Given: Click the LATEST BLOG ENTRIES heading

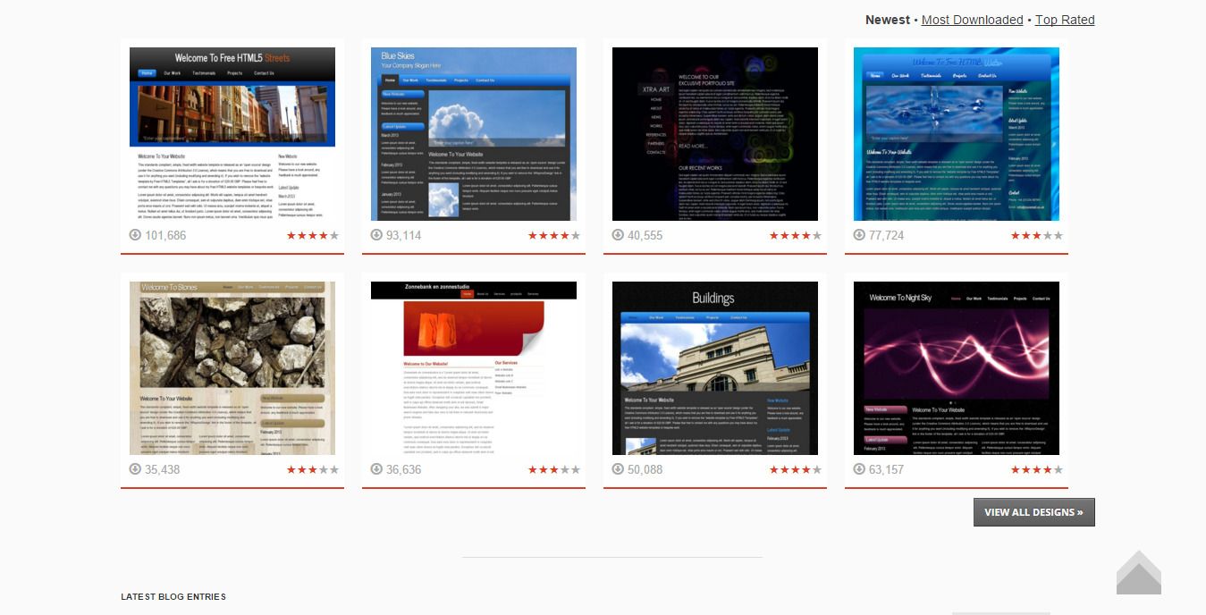Looking at the screenshot, I should tap(173, 596).
